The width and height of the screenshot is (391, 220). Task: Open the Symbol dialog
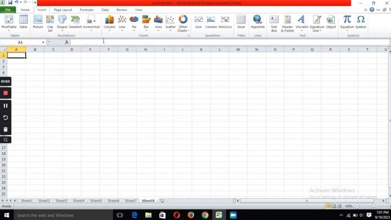click(x=360, y=22)
